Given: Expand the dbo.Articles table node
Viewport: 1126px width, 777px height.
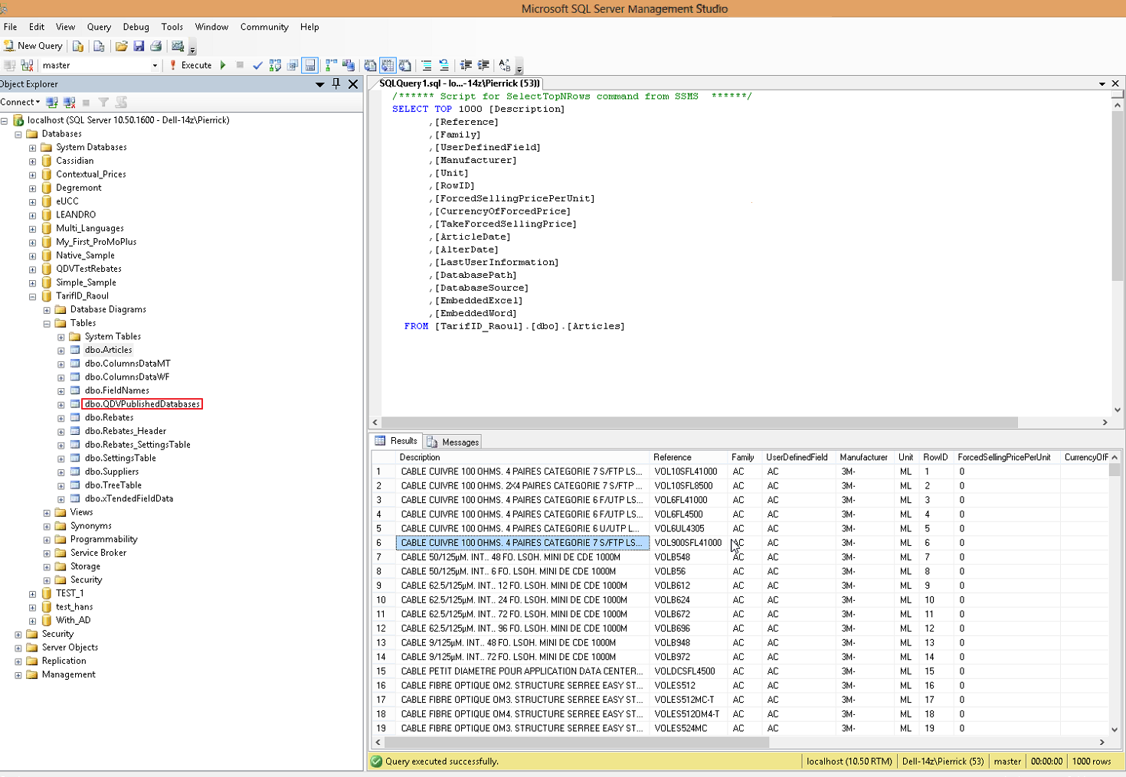Looking at the screenshot, I should click(x=61, y=351).
